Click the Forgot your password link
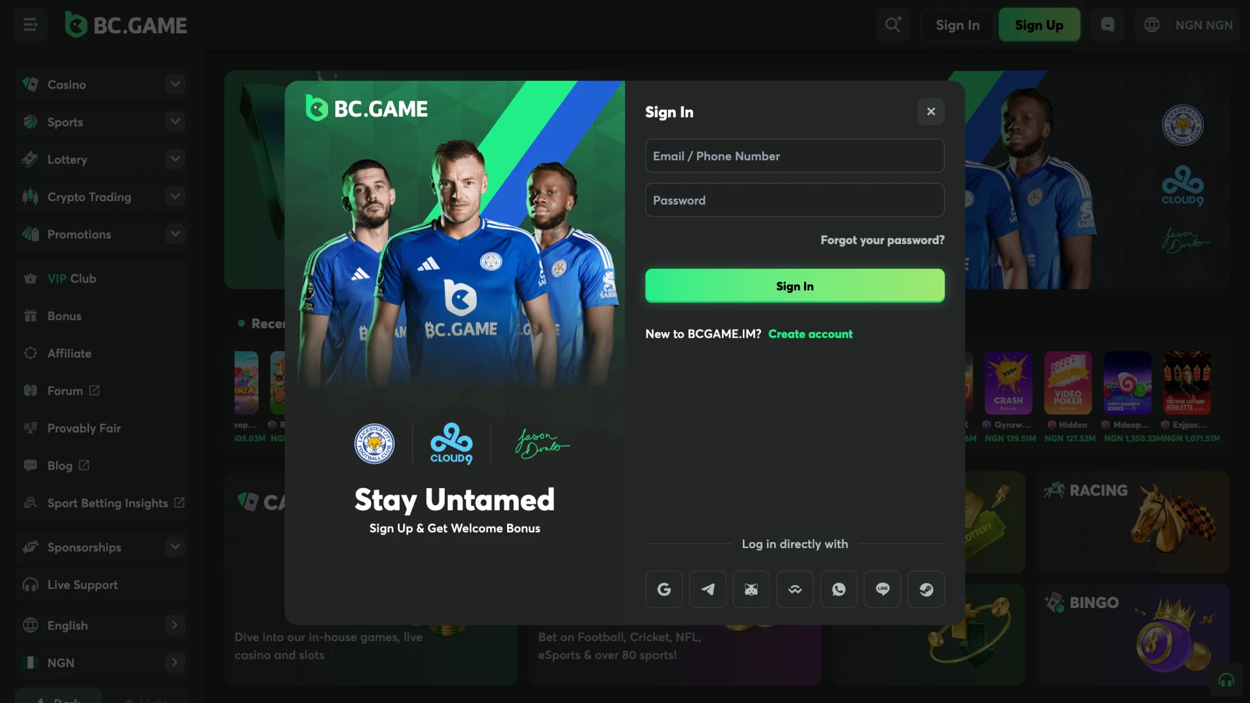The image size is (1250, 703). click(x=883, y=240)
